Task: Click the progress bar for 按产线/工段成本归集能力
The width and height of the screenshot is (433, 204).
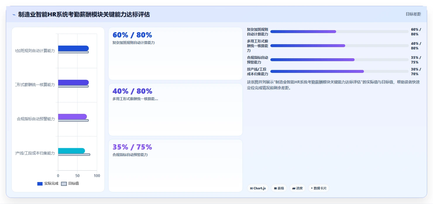Action: [x=339, y=71]
